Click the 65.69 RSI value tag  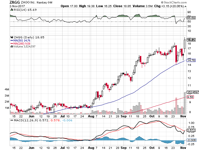pyautogui.click(x=191, y=18)
